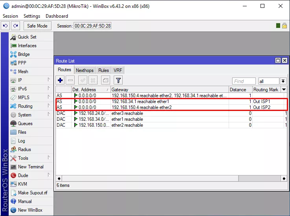Click the padlock icon in top bar
This screenshot has width=290, height=216.
pos(284,26)
